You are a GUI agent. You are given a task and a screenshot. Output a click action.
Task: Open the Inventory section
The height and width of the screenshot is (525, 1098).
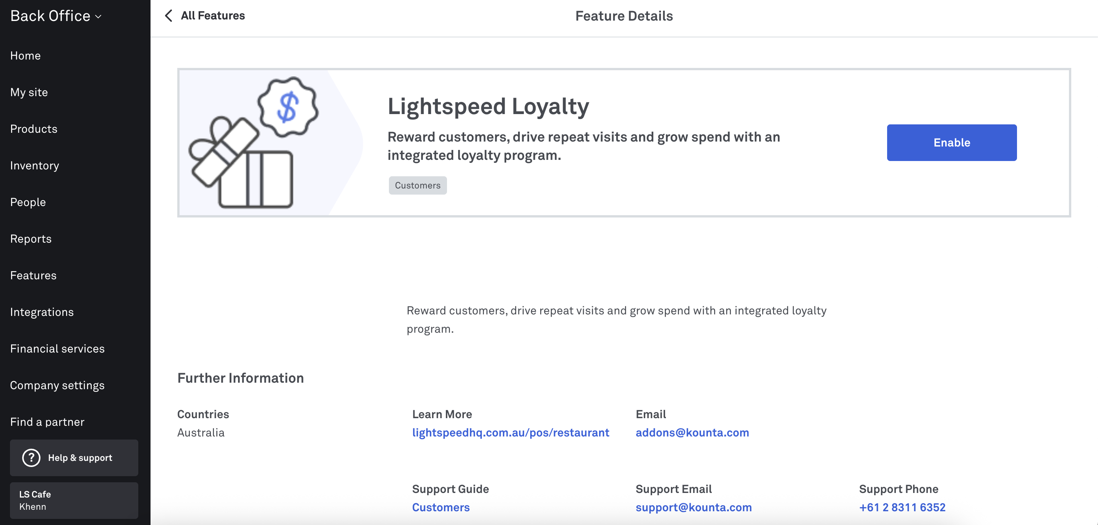click(x=34, y=165)
